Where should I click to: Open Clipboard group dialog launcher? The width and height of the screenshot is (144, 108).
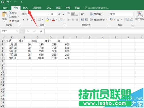click(20, 25)
